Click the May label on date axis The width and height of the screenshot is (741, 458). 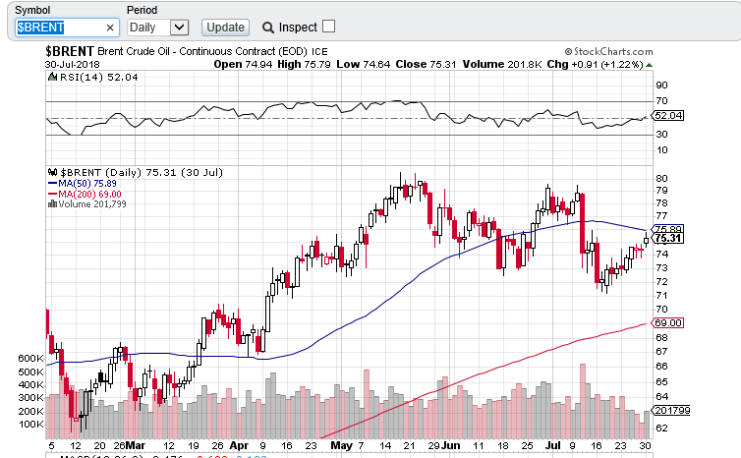tap(341, 445)
